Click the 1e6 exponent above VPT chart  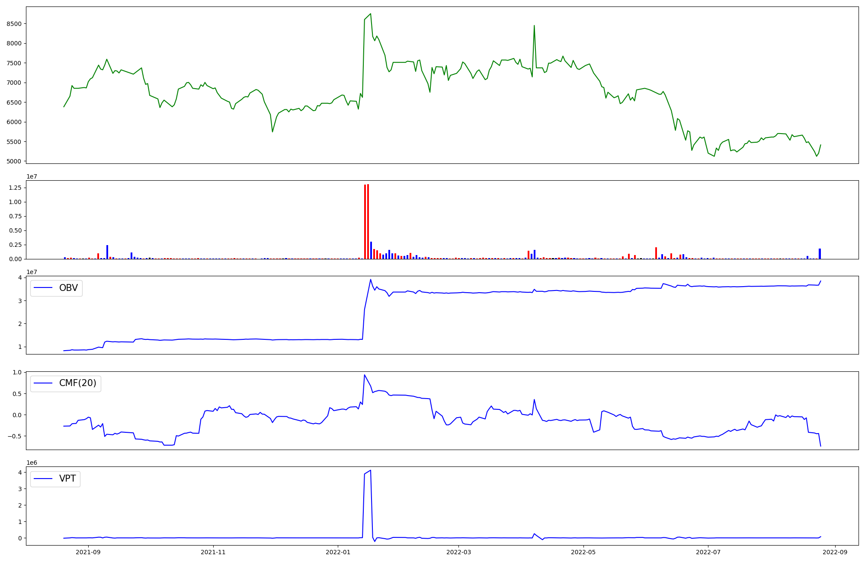coord(32,463)
